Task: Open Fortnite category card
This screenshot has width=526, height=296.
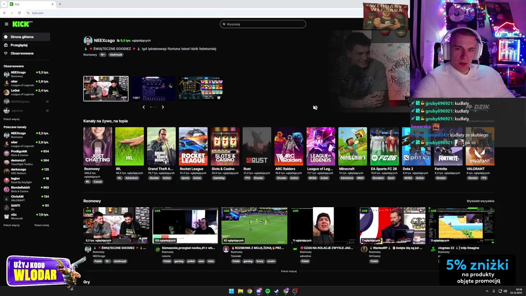Action: (x=448, y=146)
